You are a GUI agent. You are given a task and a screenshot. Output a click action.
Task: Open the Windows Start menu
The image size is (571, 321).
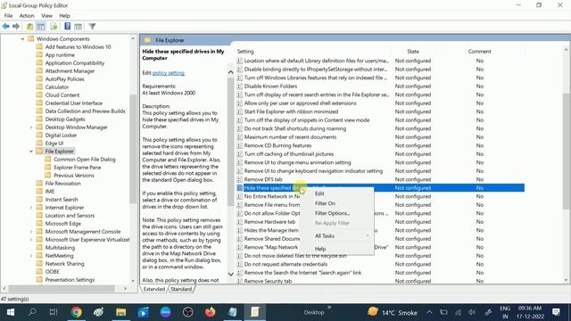pyautogui.click(x=11, y=312)
